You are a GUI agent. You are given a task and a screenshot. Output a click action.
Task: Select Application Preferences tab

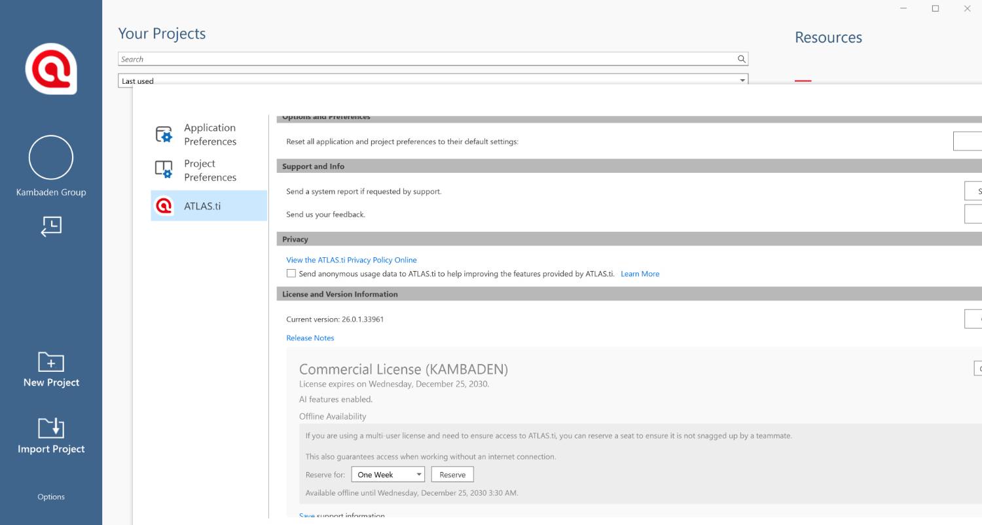click(209, 134)
